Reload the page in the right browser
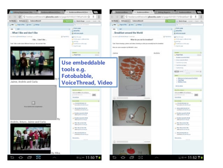 coord(122,17)
